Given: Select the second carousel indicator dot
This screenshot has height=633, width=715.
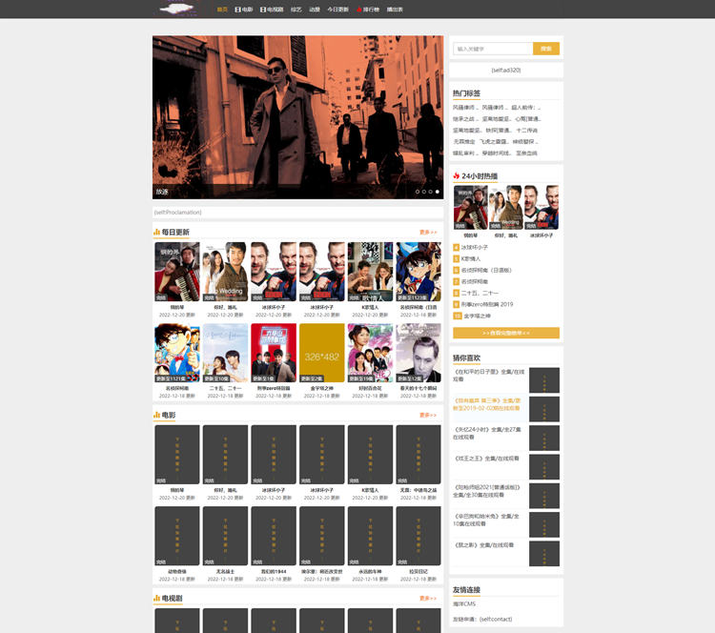Looking at the screenshot, I should [424, 192].
